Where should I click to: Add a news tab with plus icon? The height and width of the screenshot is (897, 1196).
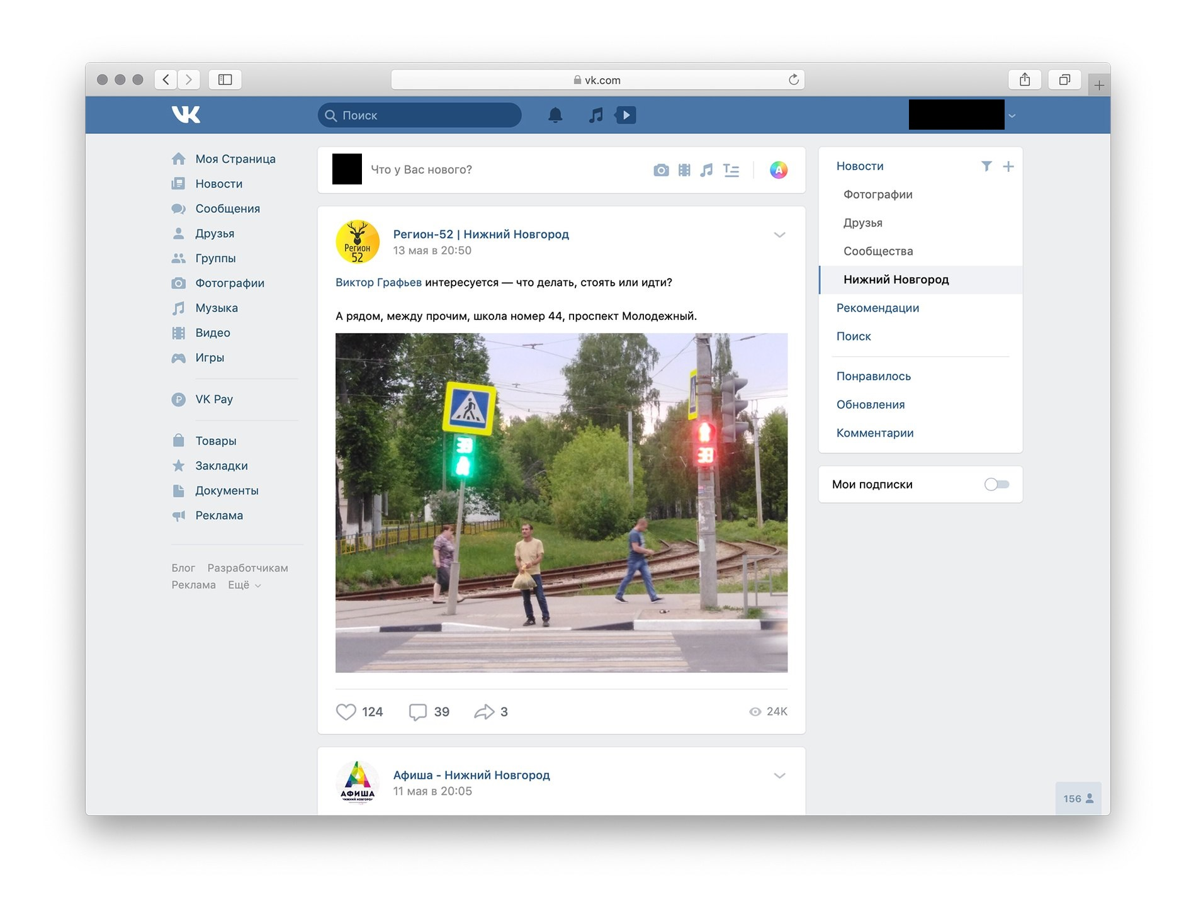[1008, 166]
